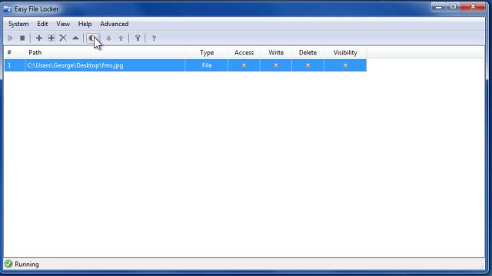Open the Edit menu

pyautogui.click(x=42, y=24)
